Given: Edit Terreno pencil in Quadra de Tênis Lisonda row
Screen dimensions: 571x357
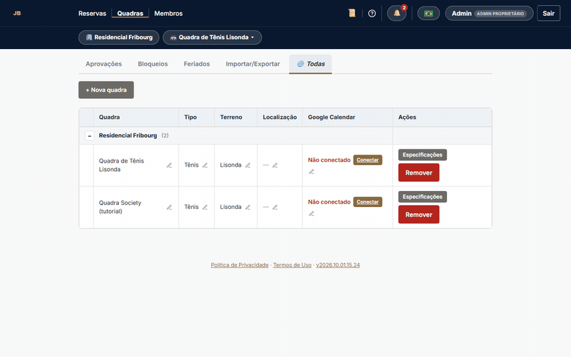Looking at the screenshot, I should click(248, 165).
